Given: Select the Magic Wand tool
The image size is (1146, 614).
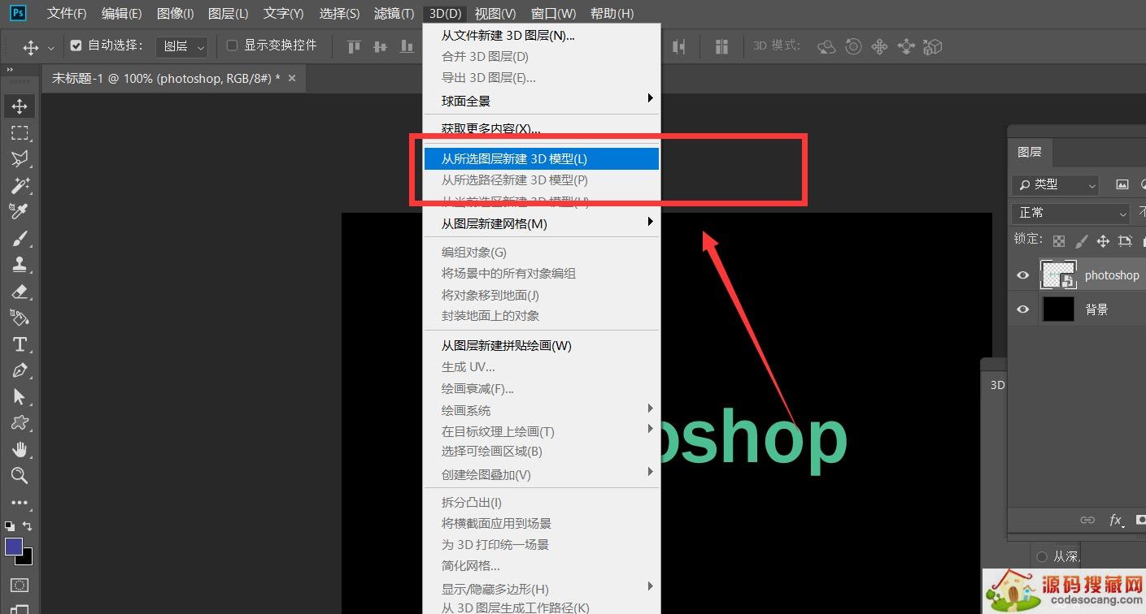Looking at the screenshot, I should pos(20,185).
